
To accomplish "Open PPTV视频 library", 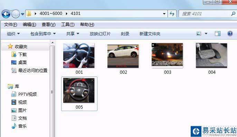I will point(28,94).
